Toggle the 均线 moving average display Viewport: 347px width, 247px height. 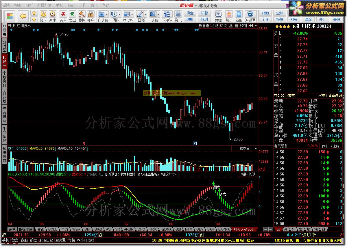coord(214,26)
